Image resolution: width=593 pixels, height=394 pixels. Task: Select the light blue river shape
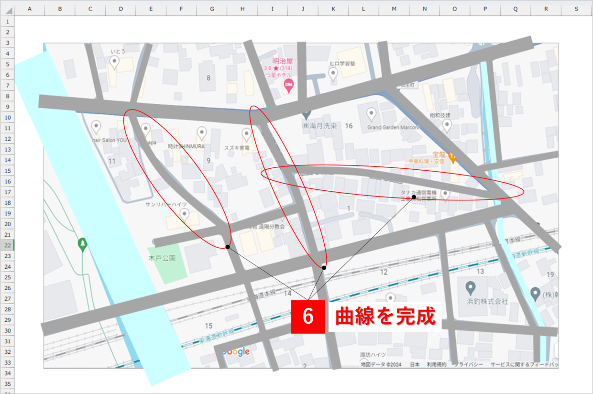tap(102, 218)
